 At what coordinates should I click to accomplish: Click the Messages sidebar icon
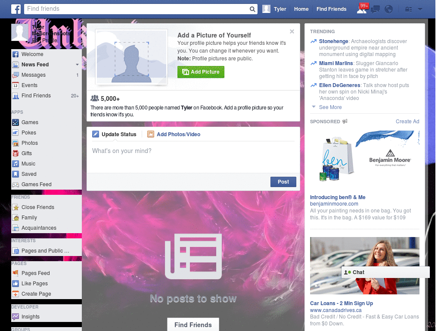click(16, 75)
